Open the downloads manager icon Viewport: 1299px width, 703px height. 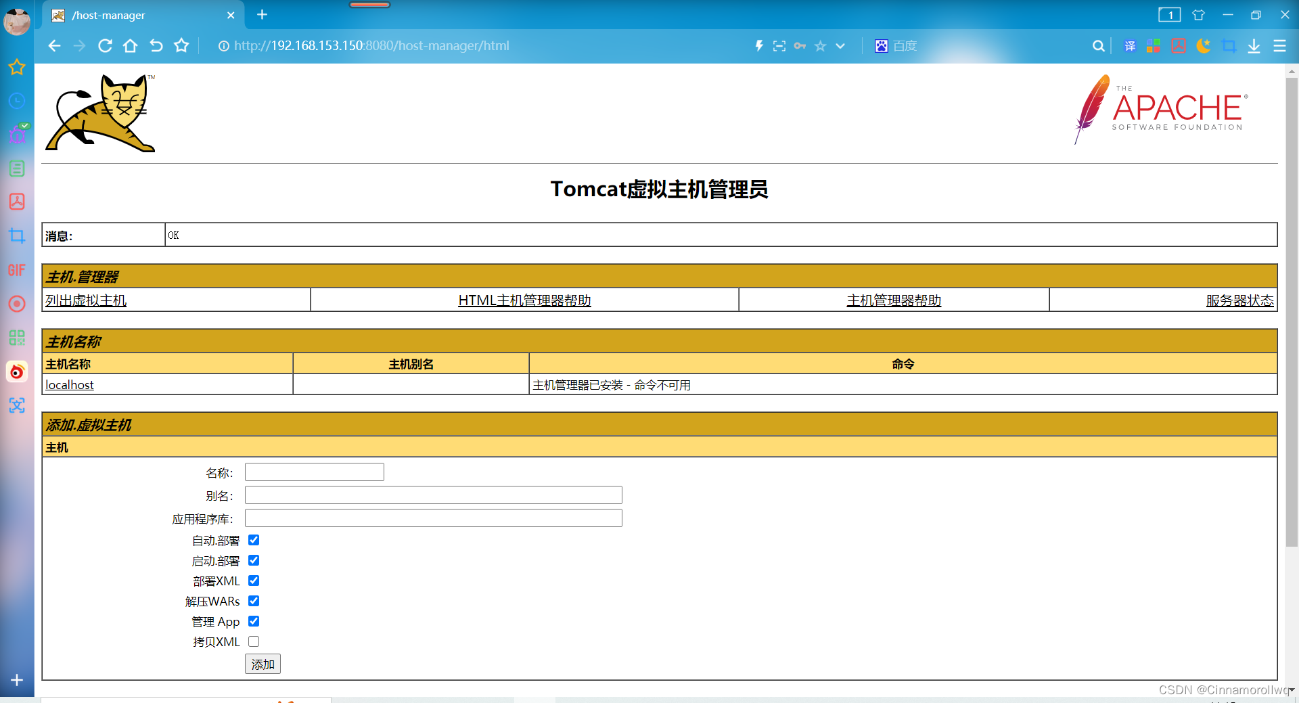[1254, 46]
